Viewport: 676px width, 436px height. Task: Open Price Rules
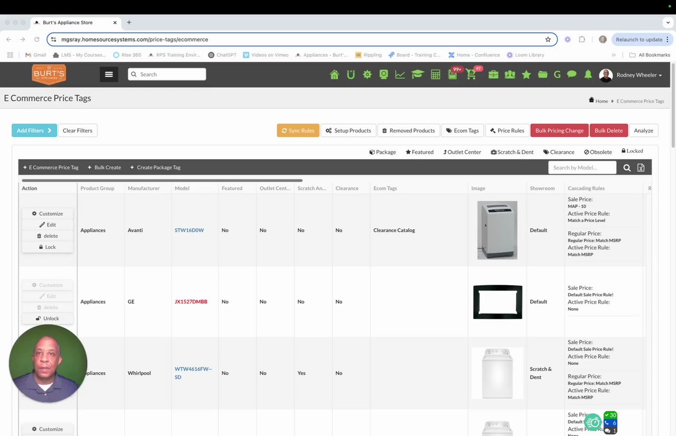[x=507, y=130]
